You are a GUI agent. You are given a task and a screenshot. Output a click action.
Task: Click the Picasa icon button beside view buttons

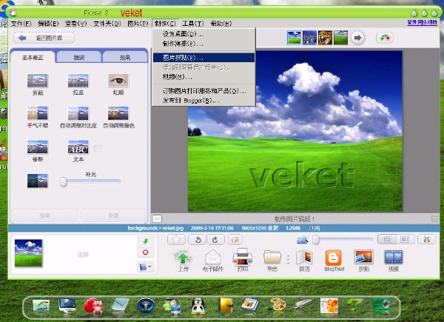point(426,240)
